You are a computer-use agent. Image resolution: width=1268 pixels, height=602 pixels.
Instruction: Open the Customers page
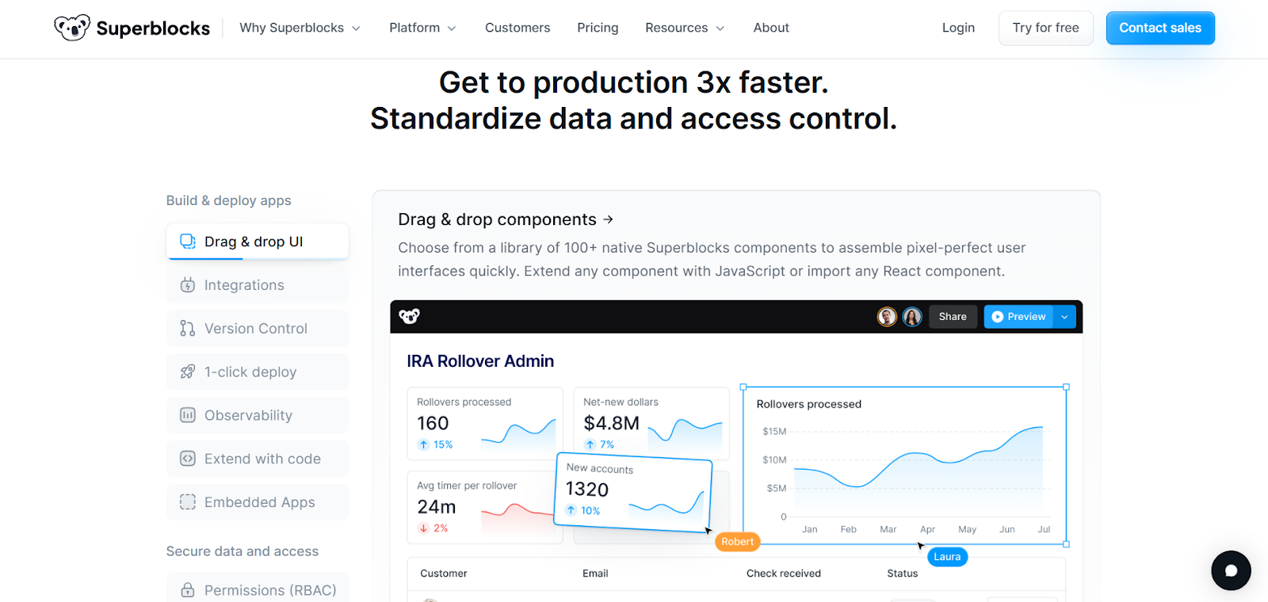coord(518,28)
